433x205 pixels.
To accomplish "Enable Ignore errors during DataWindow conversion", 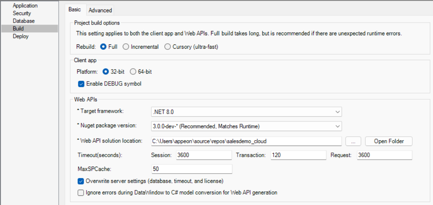I will (81, 193).
